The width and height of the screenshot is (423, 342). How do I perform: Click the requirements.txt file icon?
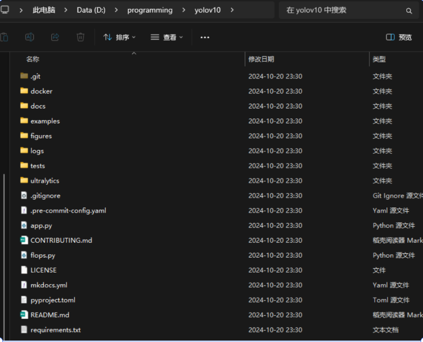click(24, 330)
